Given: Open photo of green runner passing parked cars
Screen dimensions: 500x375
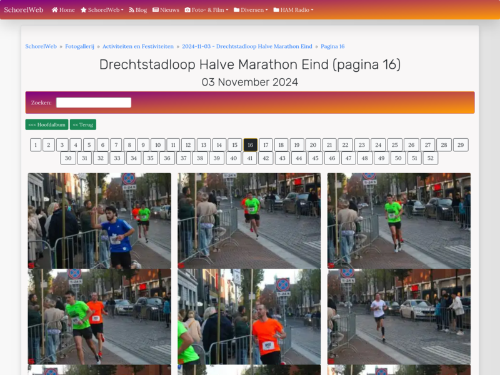Looking at the screenshot, I should (249, 221).
